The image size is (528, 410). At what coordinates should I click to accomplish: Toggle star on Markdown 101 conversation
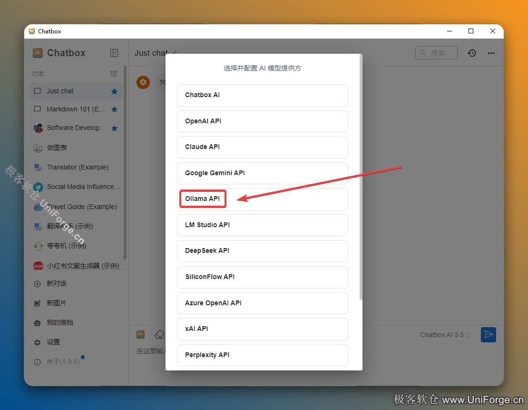115,109
